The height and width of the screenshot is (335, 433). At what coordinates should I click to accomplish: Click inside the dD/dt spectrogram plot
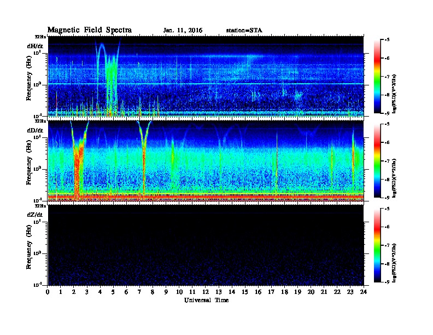206,160
